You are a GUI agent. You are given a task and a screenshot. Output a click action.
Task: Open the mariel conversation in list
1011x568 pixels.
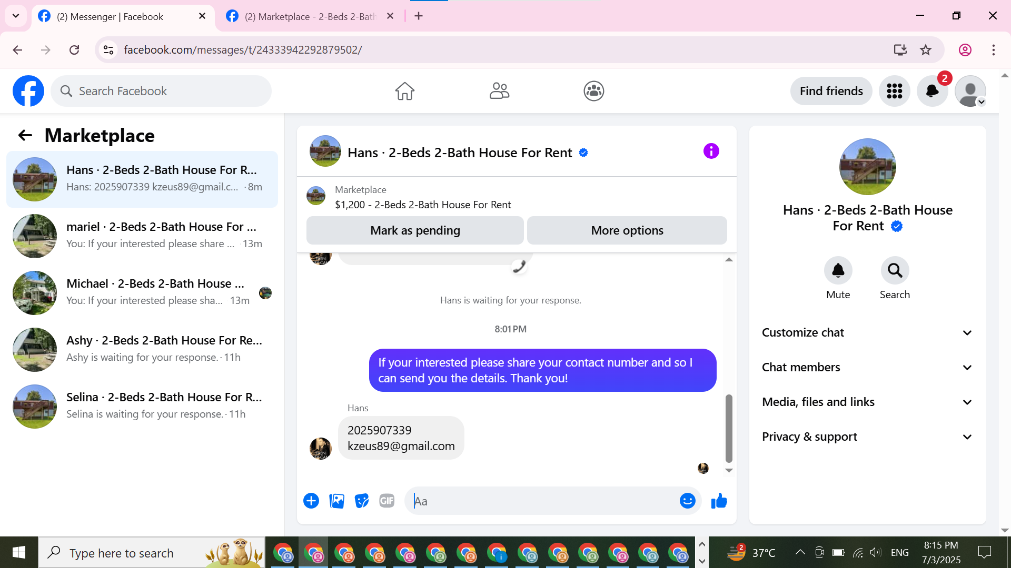click(142, 236)
